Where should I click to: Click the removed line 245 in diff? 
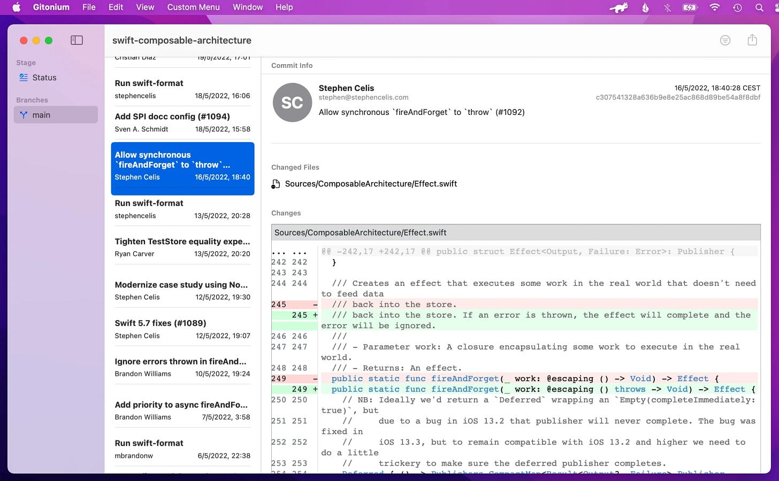click(x=514, y=305)
